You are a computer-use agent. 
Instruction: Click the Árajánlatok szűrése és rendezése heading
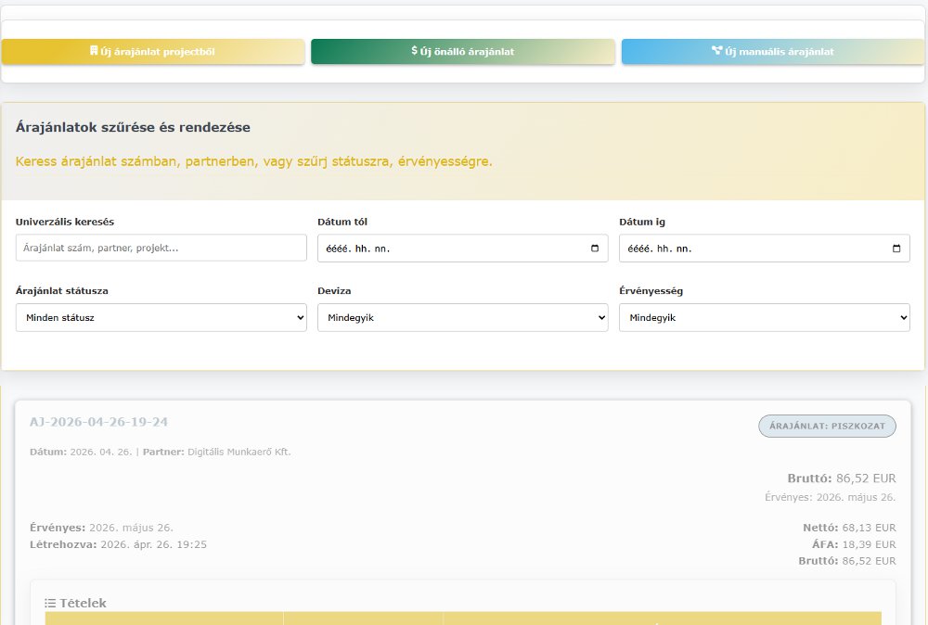pos(133,127)
